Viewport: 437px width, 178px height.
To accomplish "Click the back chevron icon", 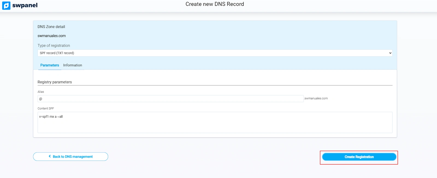I will click(x=50, y=156).
